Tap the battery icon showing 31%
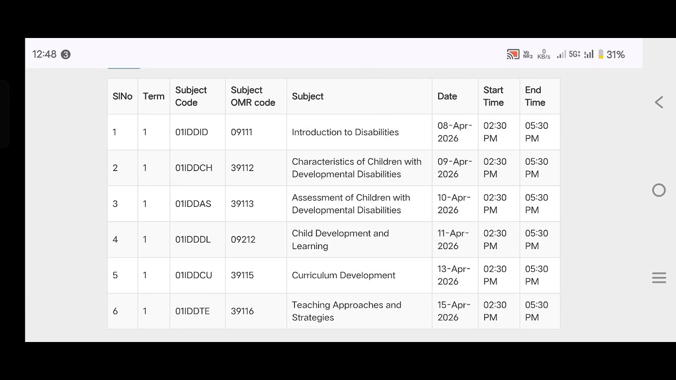Image resolution: width=676 pixels, height=380 pixels. click(x=600, y=54)
